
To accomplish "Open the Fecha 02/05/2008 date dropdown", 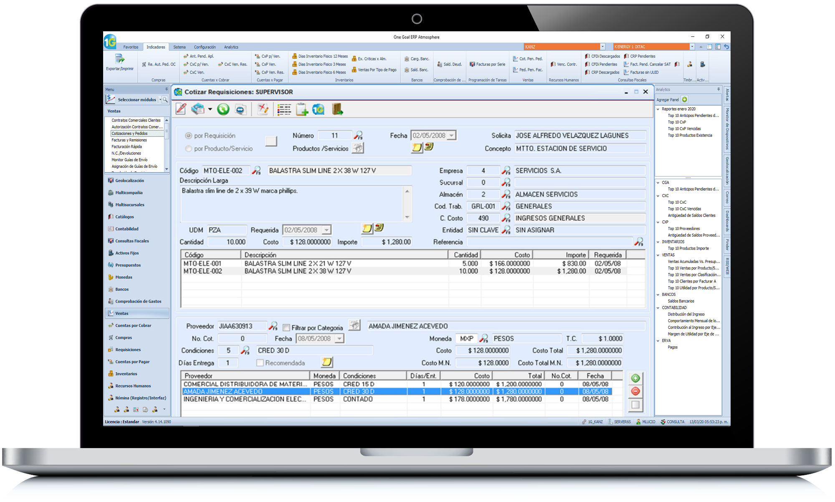I will point(451,136).
